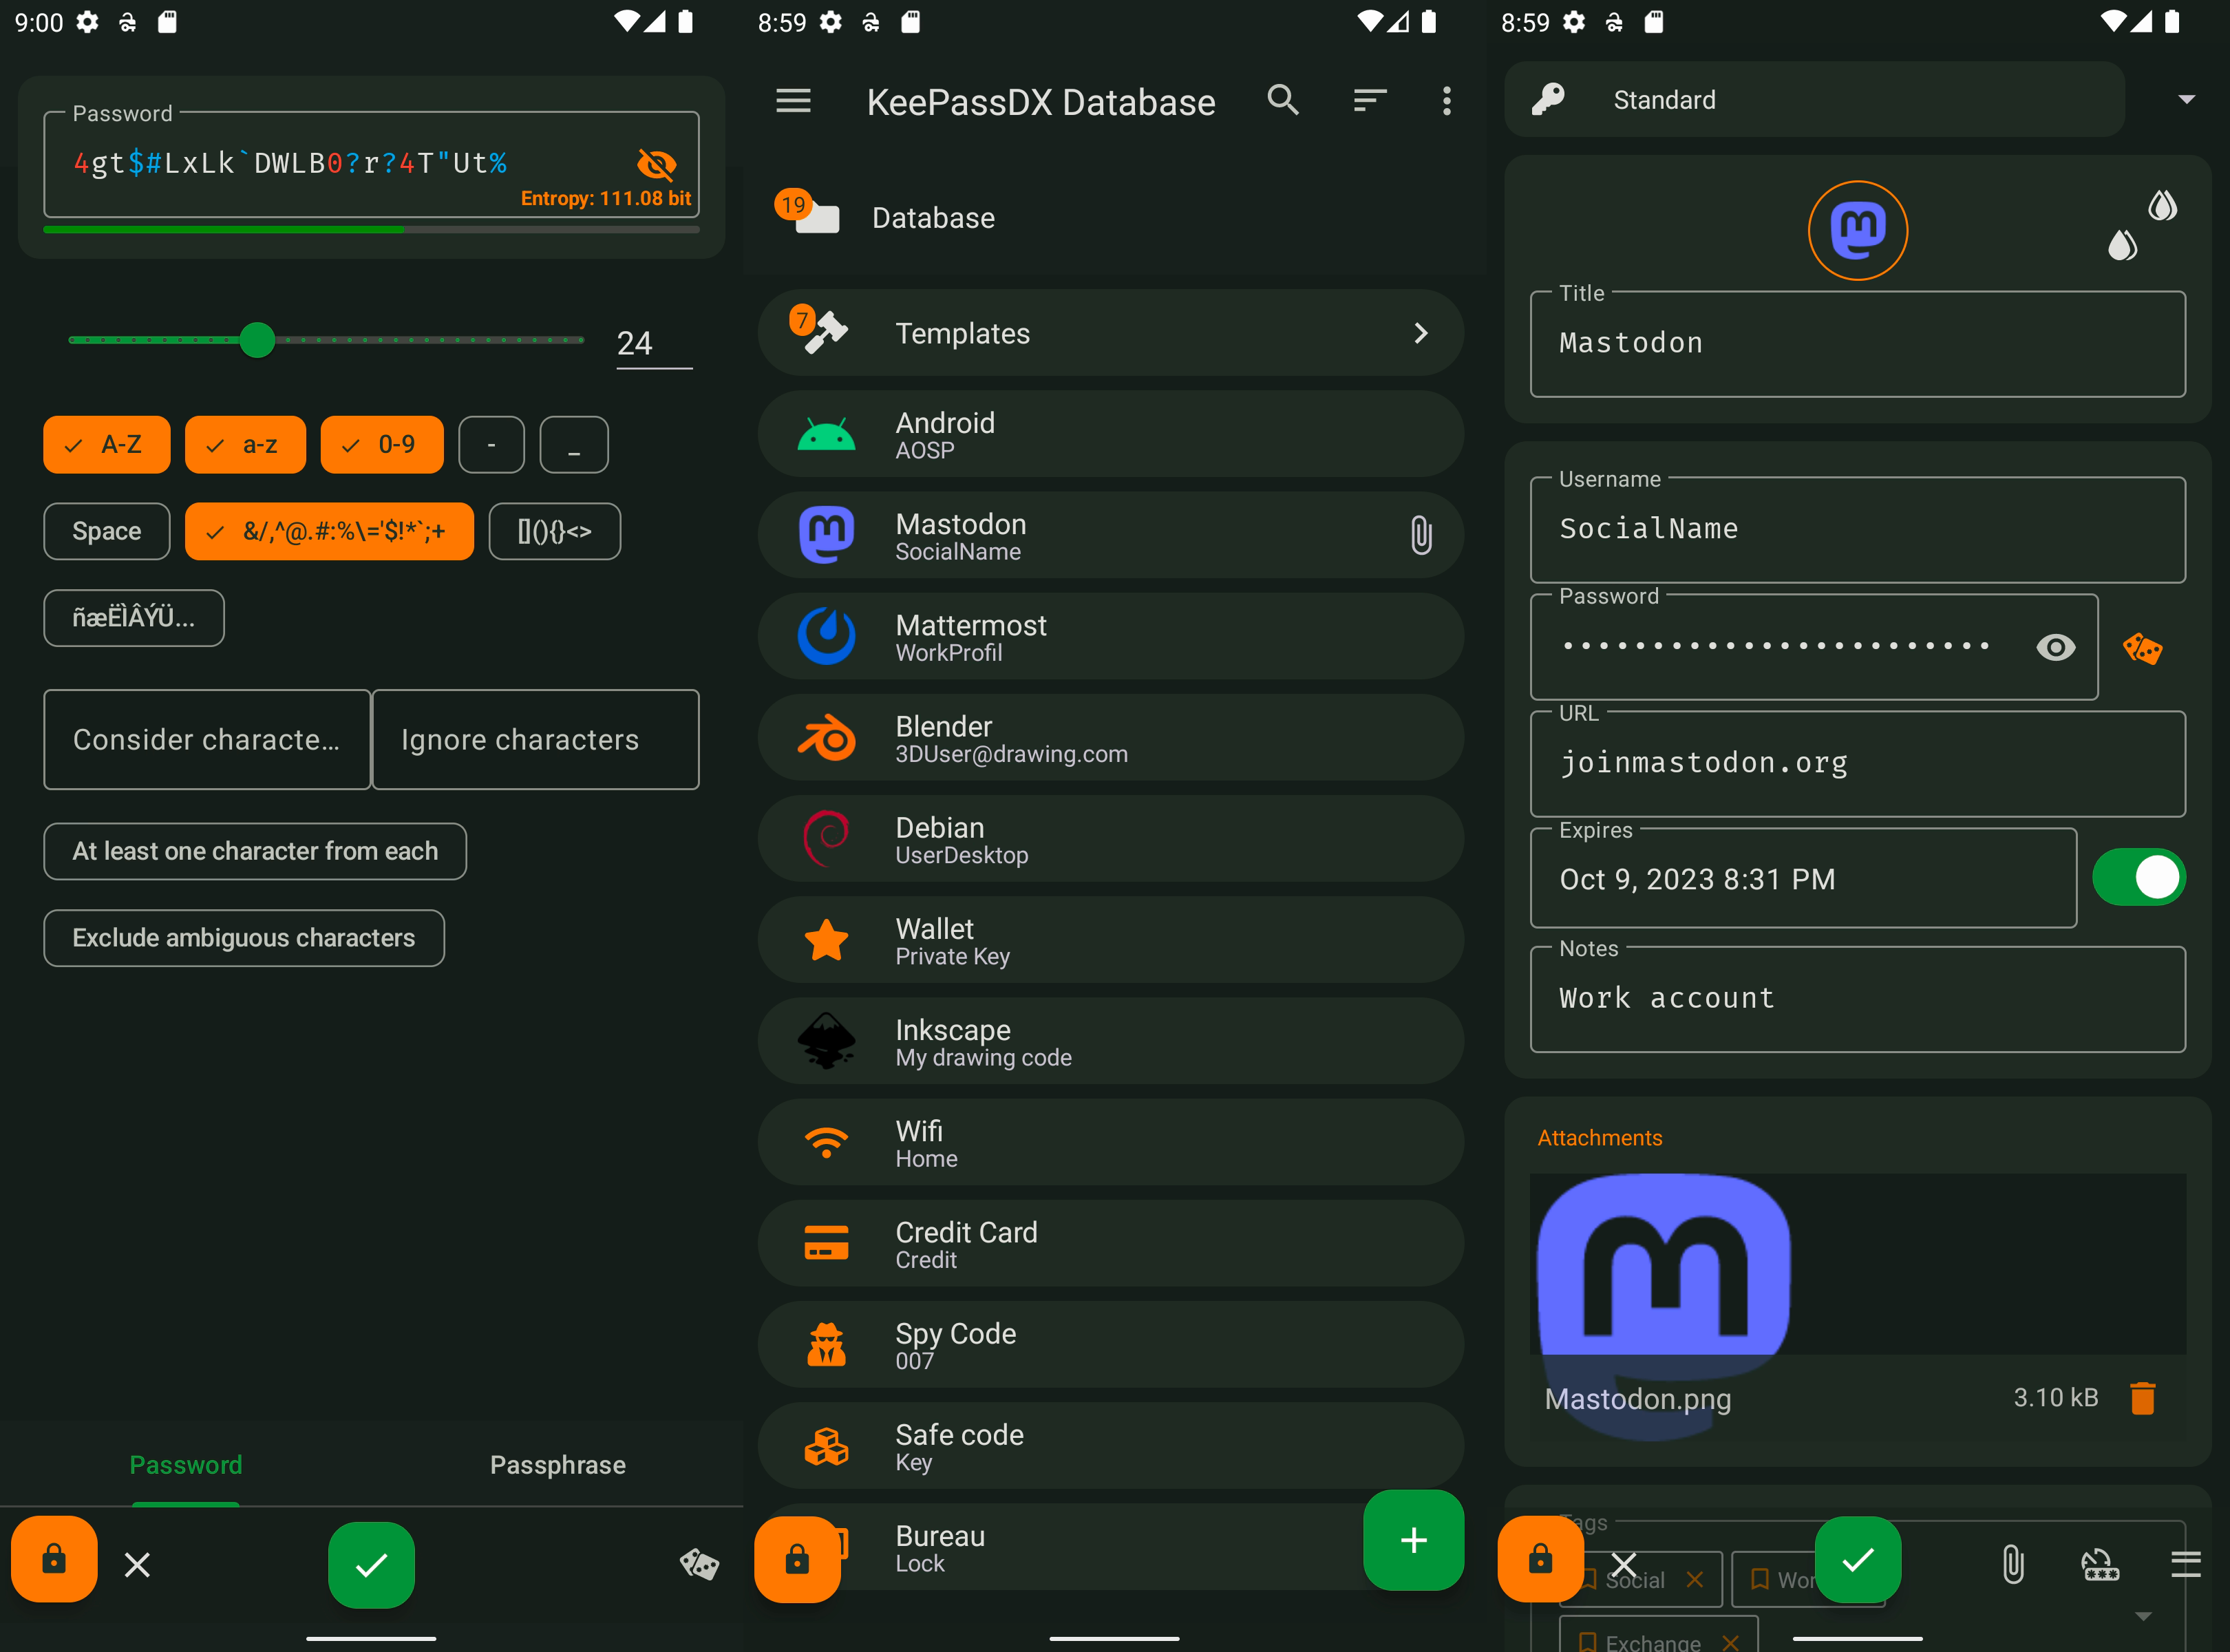Expand the Templates group chevron
The image size is (2230, 1652).
coord(1420,333)
